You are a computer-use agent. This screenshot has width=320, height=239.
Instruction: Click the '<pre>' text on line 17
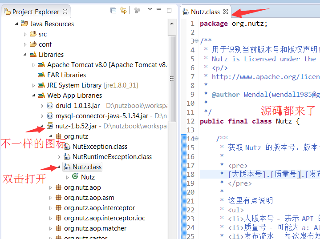(x=238, y=166)
